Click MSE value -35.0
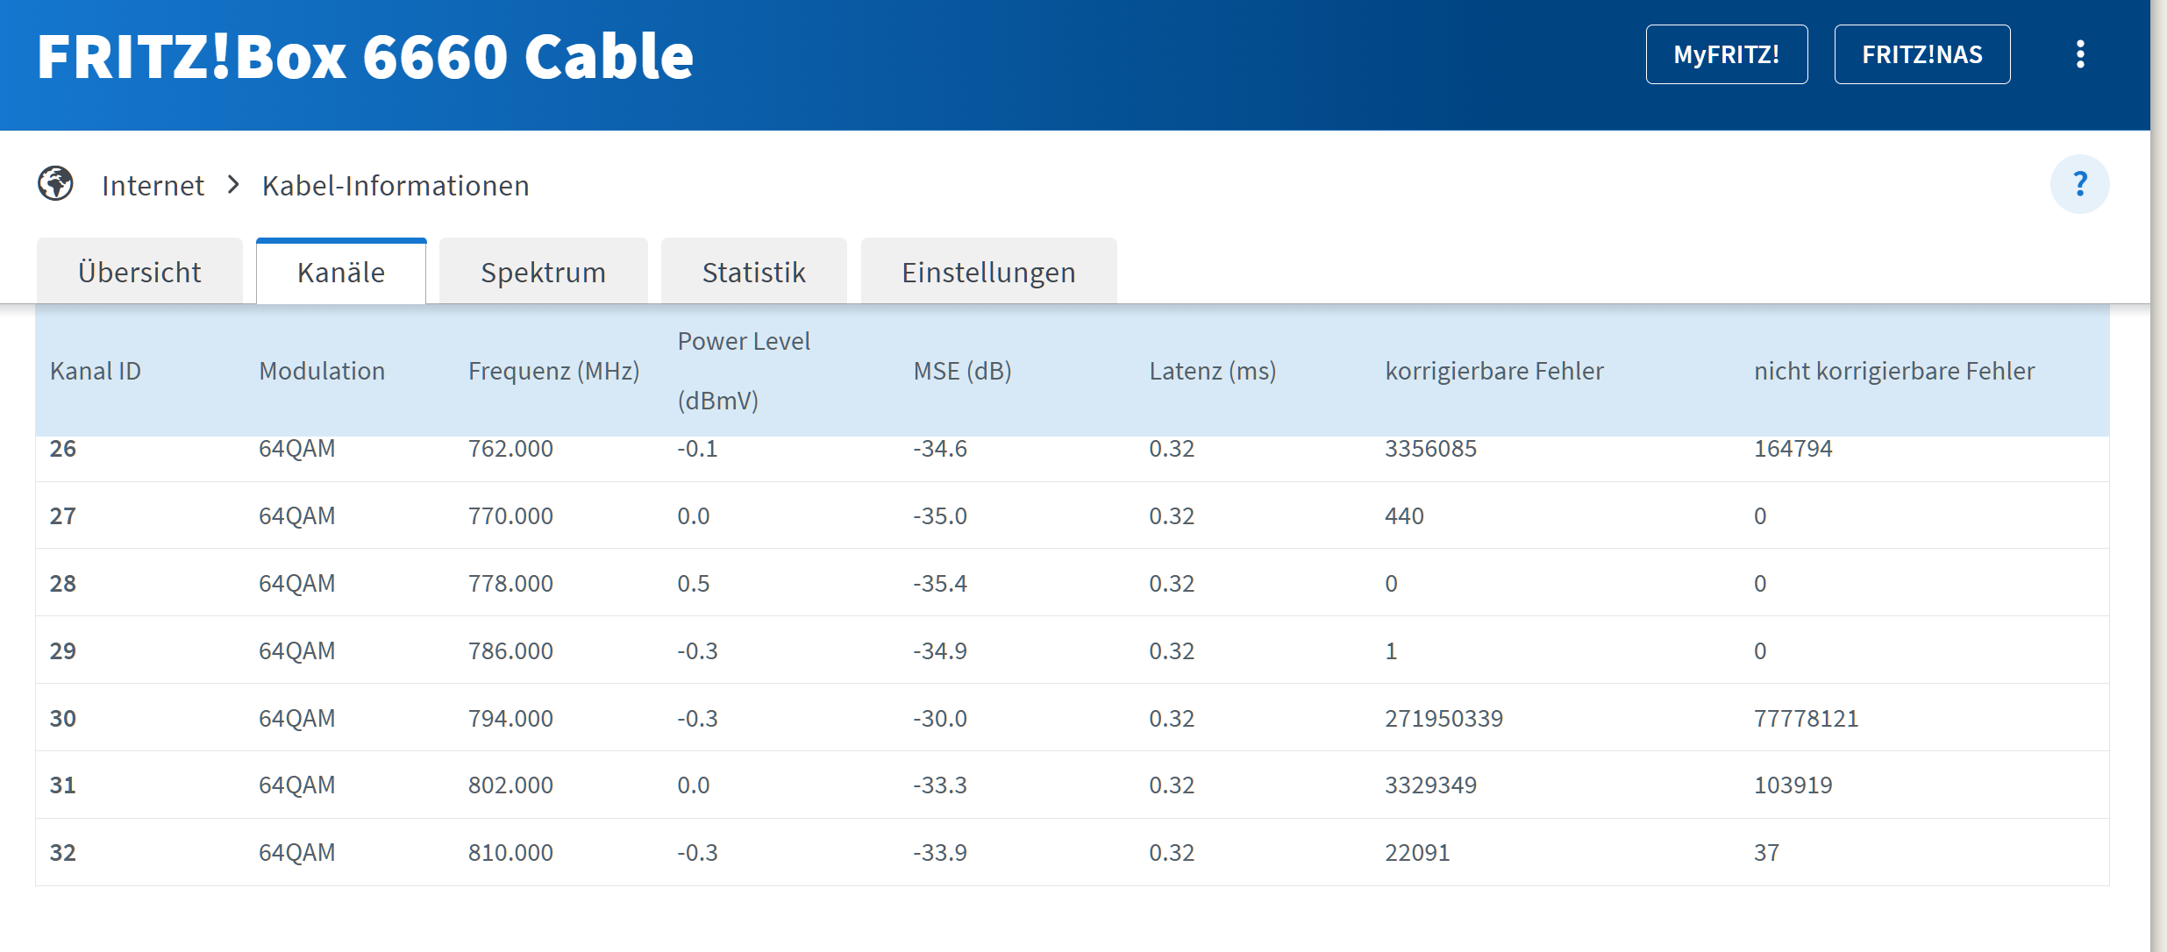2167x952 pixels. (940, 515)
